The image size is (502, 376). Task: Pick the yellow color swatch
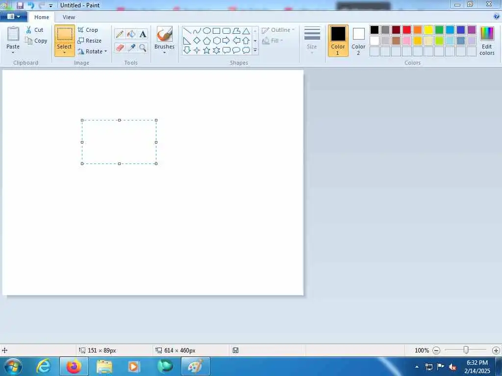[x=428, y=30]
